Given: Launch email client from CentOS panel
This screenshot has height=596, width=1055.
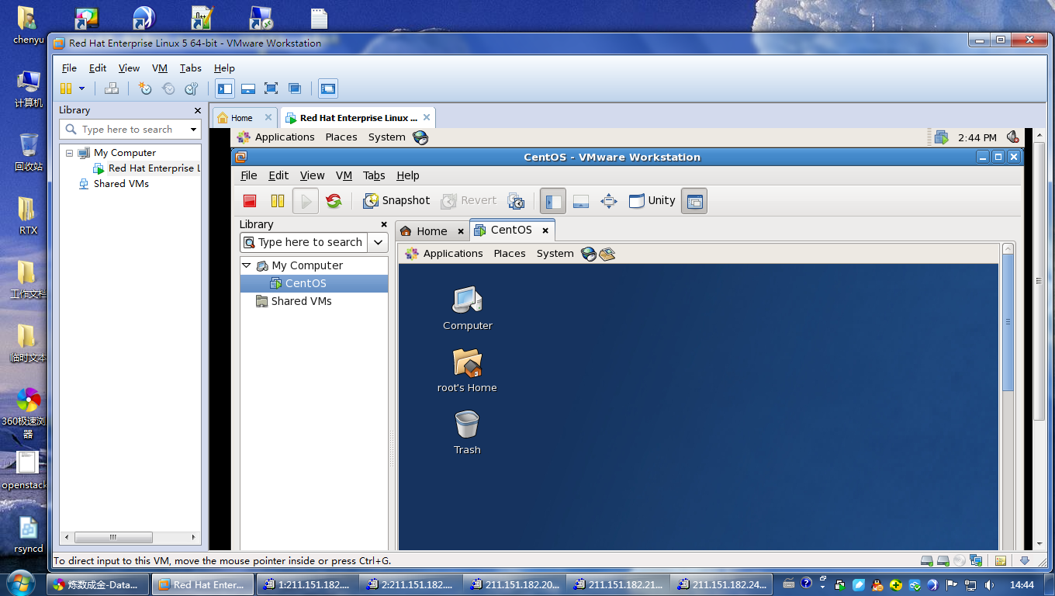Looking at the screenshot, I should click(607, 254).
